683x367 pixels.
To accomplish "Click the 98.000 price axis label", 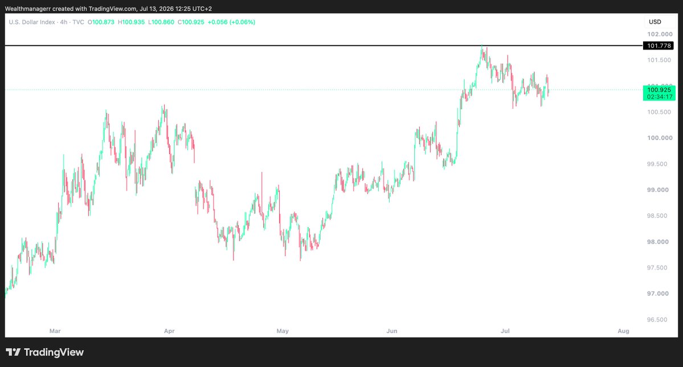I will pyautogui.click(x=658, y=242).
